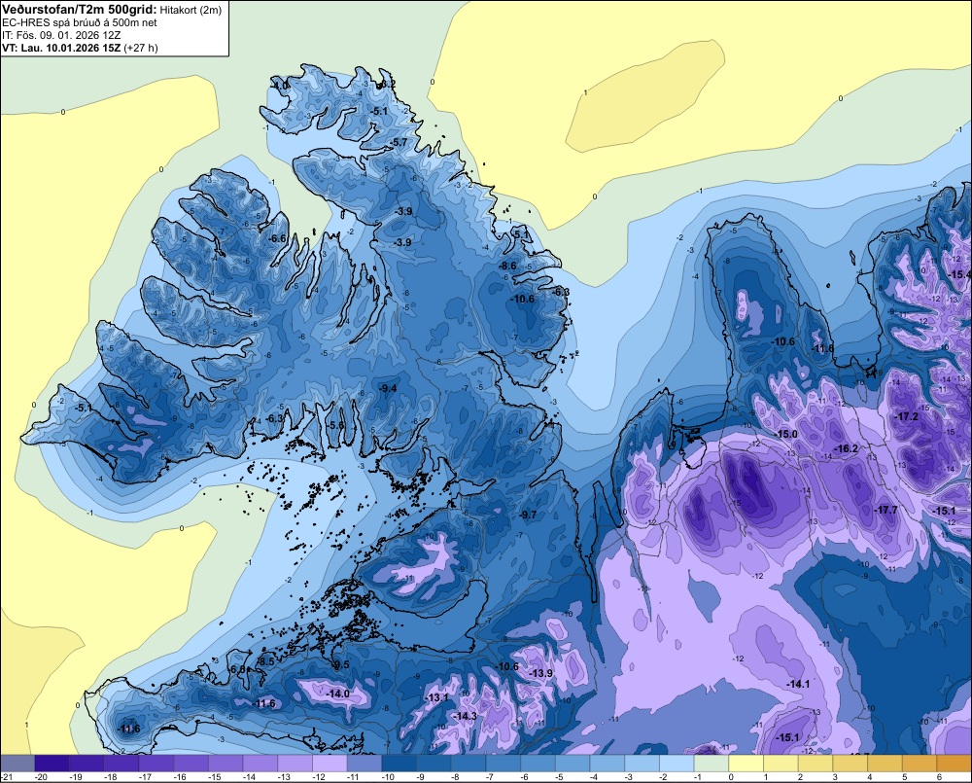This screenshot has width=972, height=783.
Task: Click the '-13.1' temperature value on the map
Action: click(436, 697)
